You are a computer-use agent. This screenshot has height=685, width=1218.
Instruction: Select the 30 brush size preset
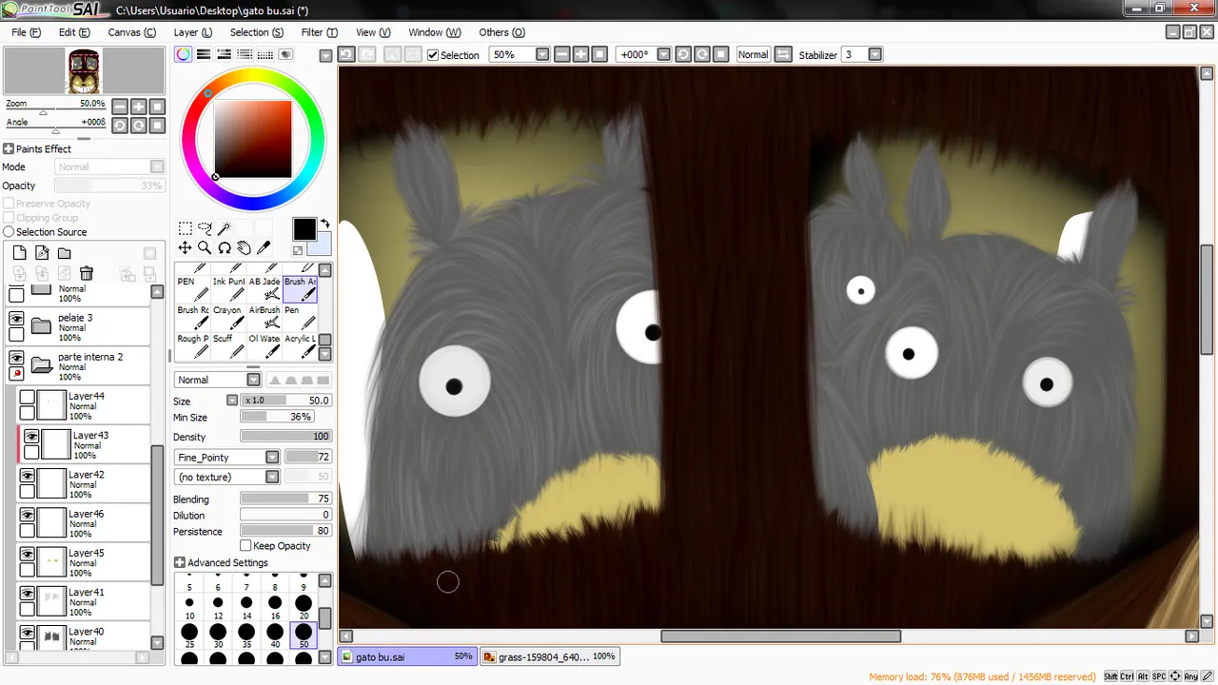click(218, 635)
